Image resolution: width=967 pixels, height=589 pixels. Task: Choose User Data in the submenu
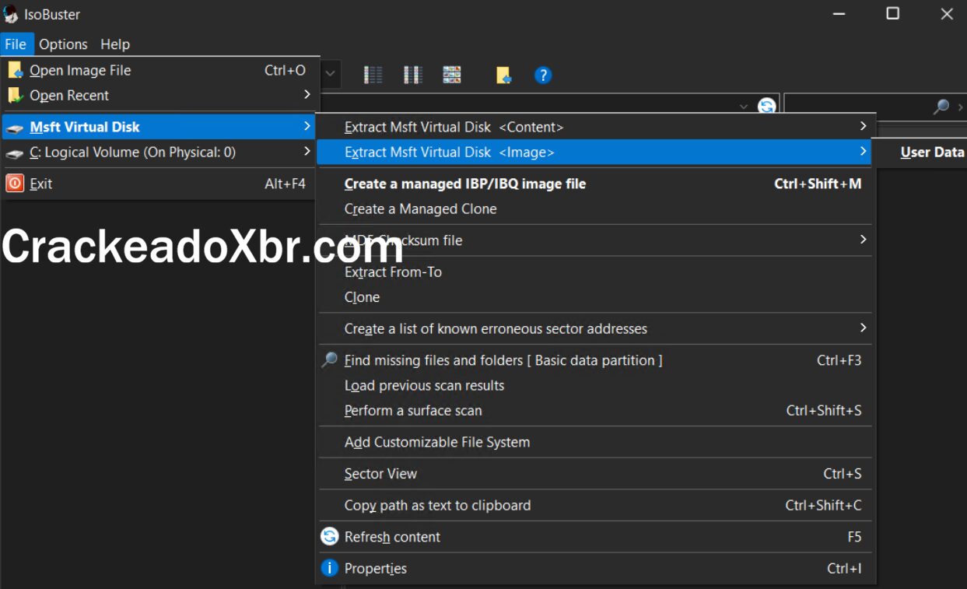(932, 153)
